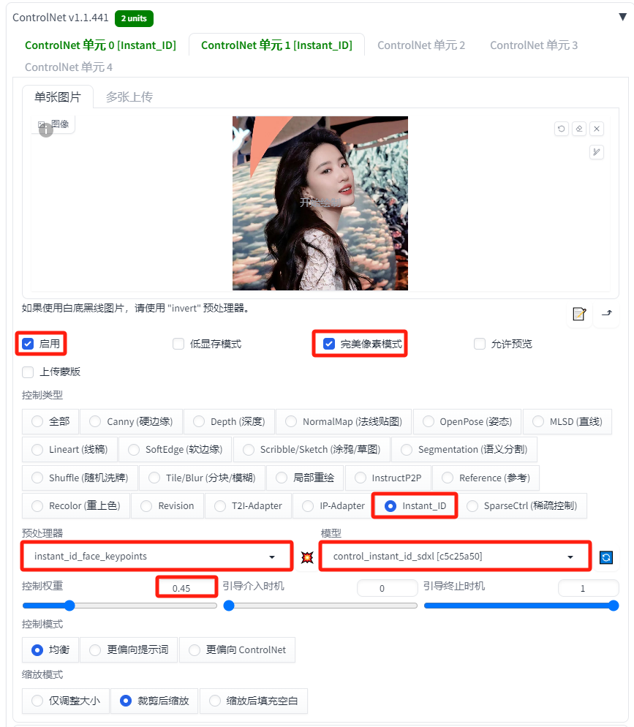This screenshot has width=634, height=727.
Task: Collapse the ControlNet panel with the triangle arrow
Action: [x=623, y=17]
